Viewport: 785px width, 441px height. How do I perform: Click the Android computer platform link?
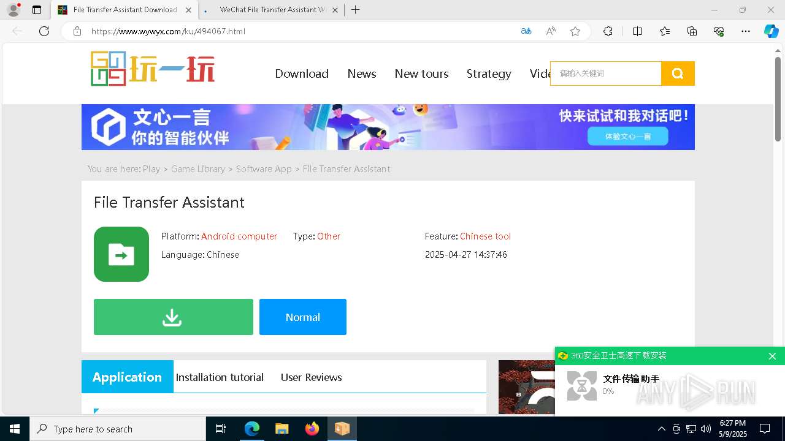pyautogui.click(x=239, y=236)
